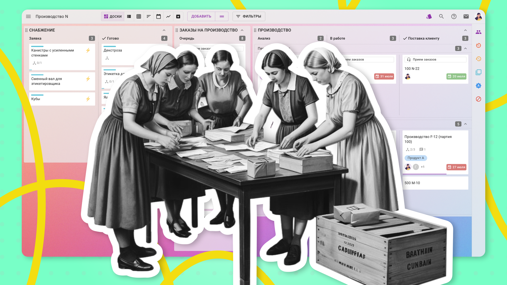The height and width of the screenshot is (285, 507).
Task: Open the users panel in sidebar
Action: point(478,32)
